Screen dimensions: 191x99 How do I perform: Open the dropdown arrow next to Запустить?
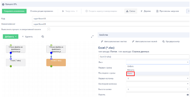point(77,11)
